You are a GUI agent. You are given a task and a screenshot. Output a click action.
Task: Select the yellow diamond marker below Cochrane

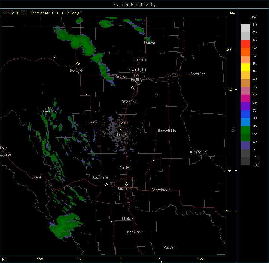(x=106, y=184)
